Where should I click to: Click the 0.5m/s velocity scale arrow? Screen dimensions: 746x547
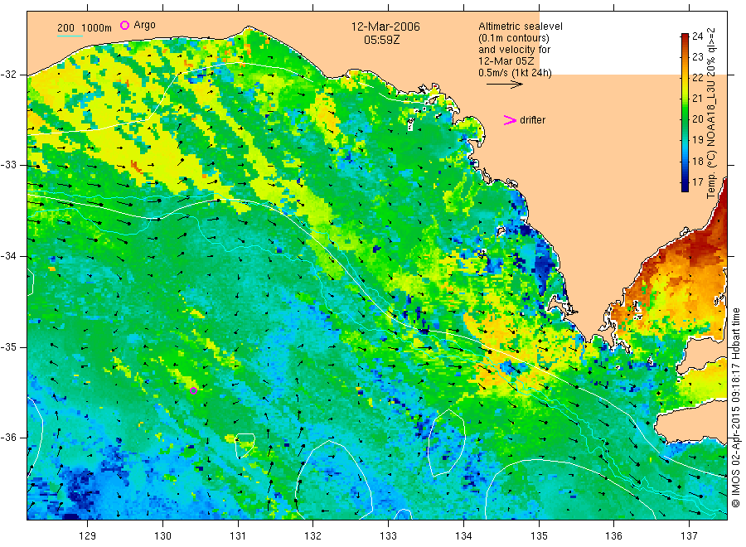[504, 85]
